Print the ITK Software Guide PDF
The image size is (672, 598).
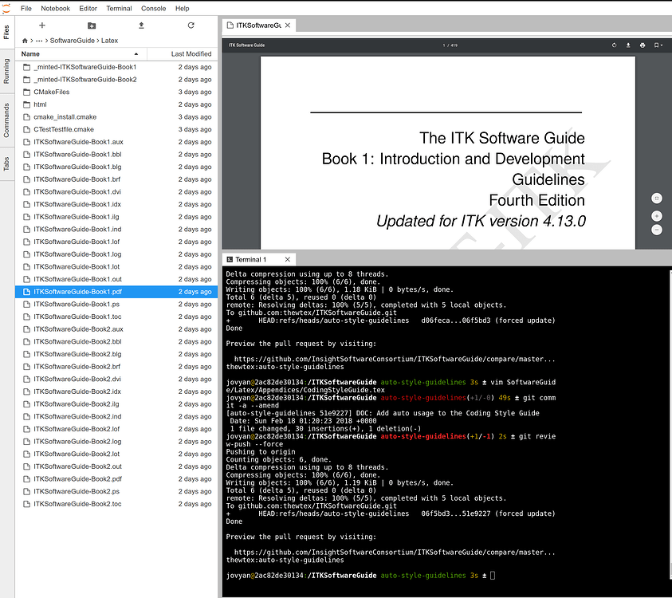coord(643,45)
